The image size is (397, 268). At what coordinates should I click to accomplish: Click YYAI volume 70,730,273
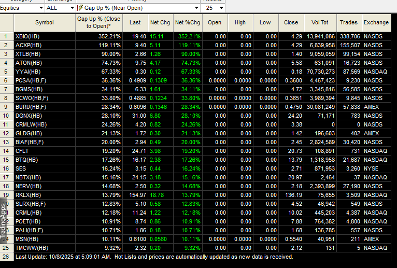click(321, 72)
